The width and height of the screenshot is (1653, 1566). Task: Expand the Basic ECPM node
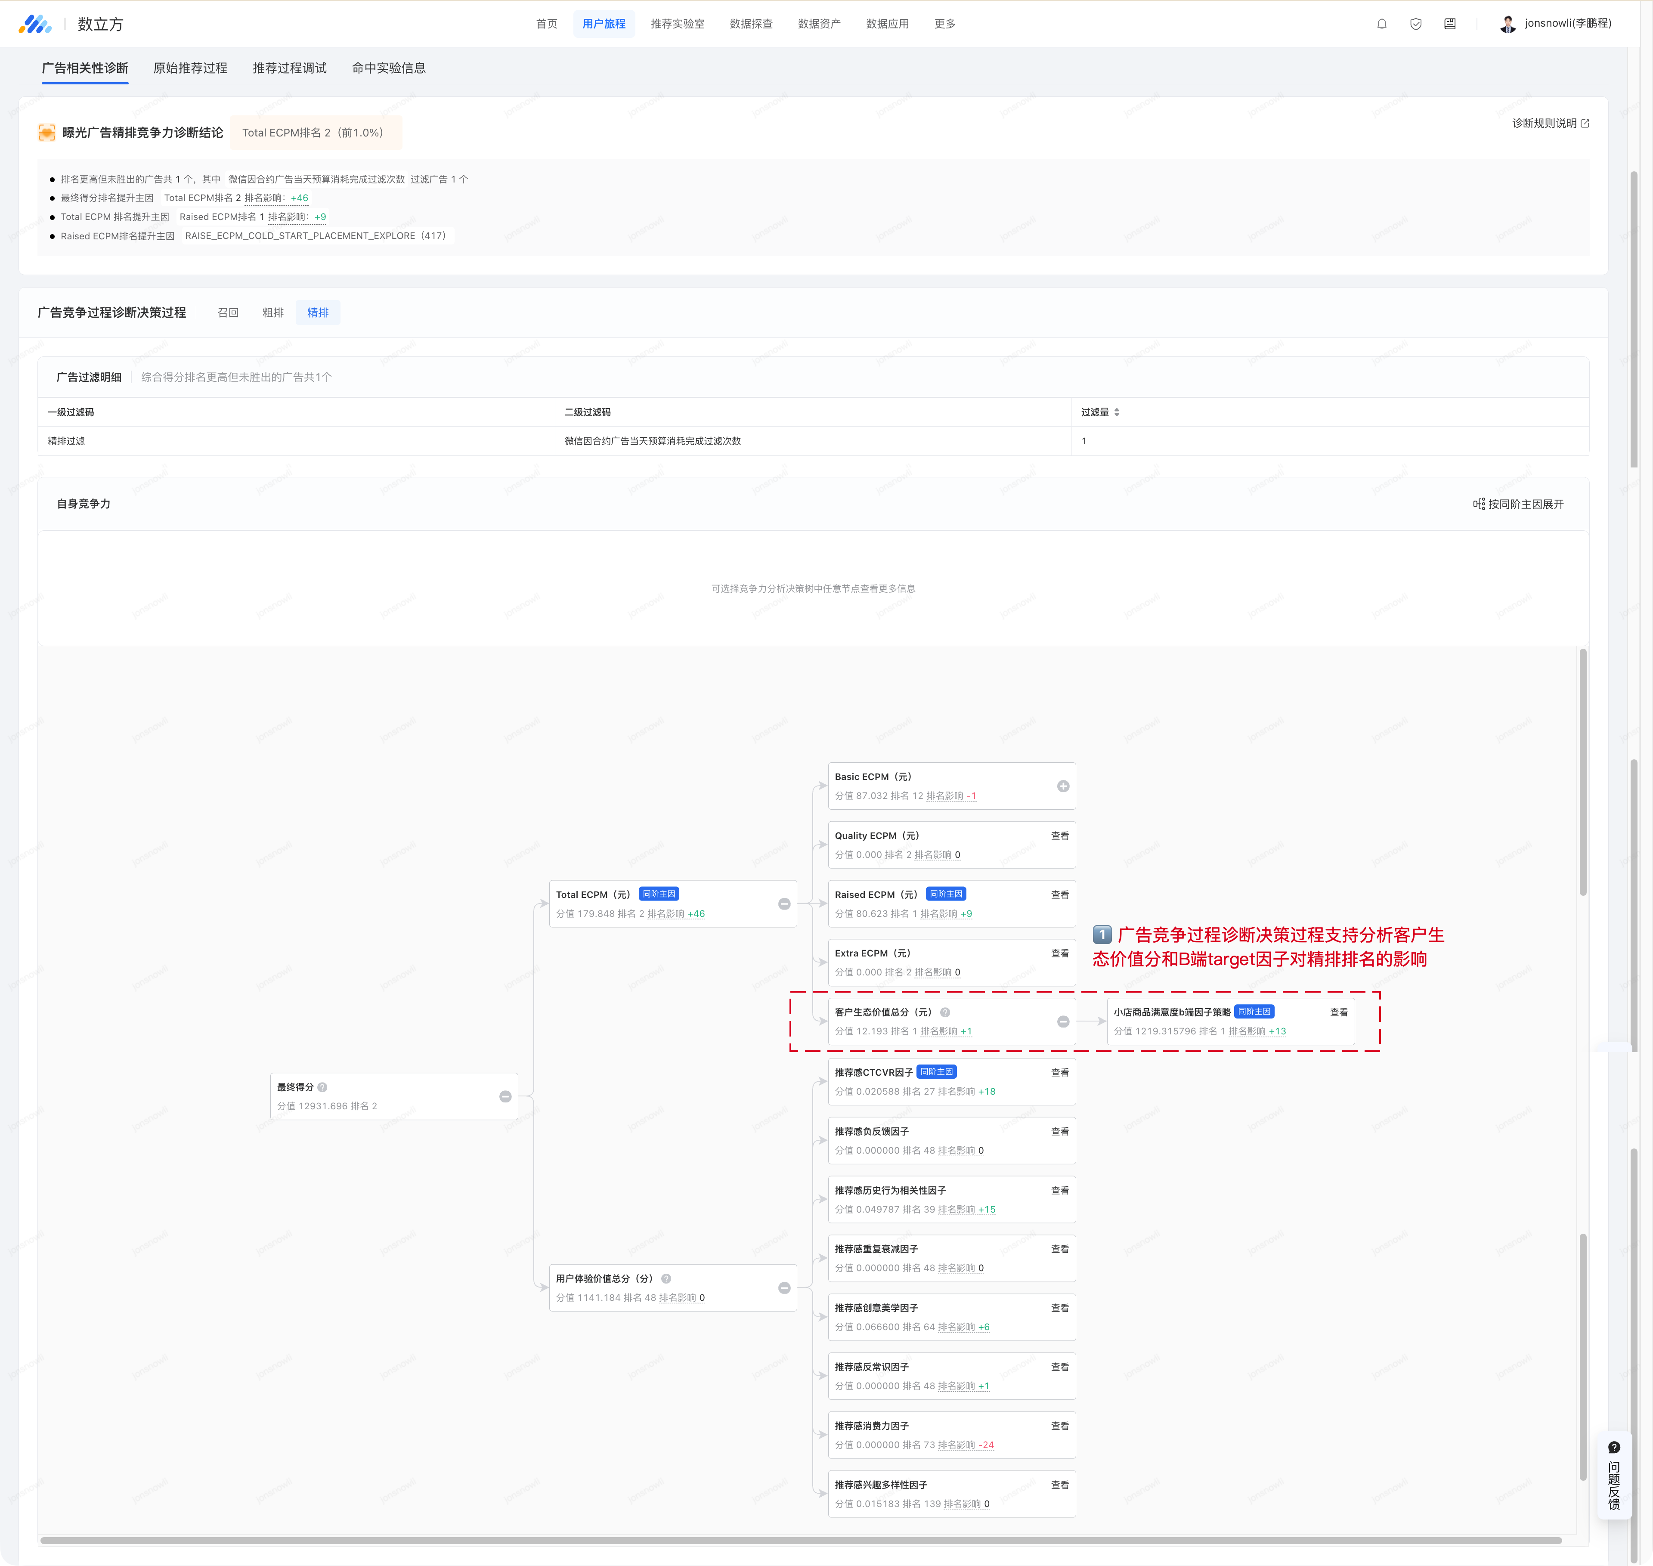point(1063,786)
